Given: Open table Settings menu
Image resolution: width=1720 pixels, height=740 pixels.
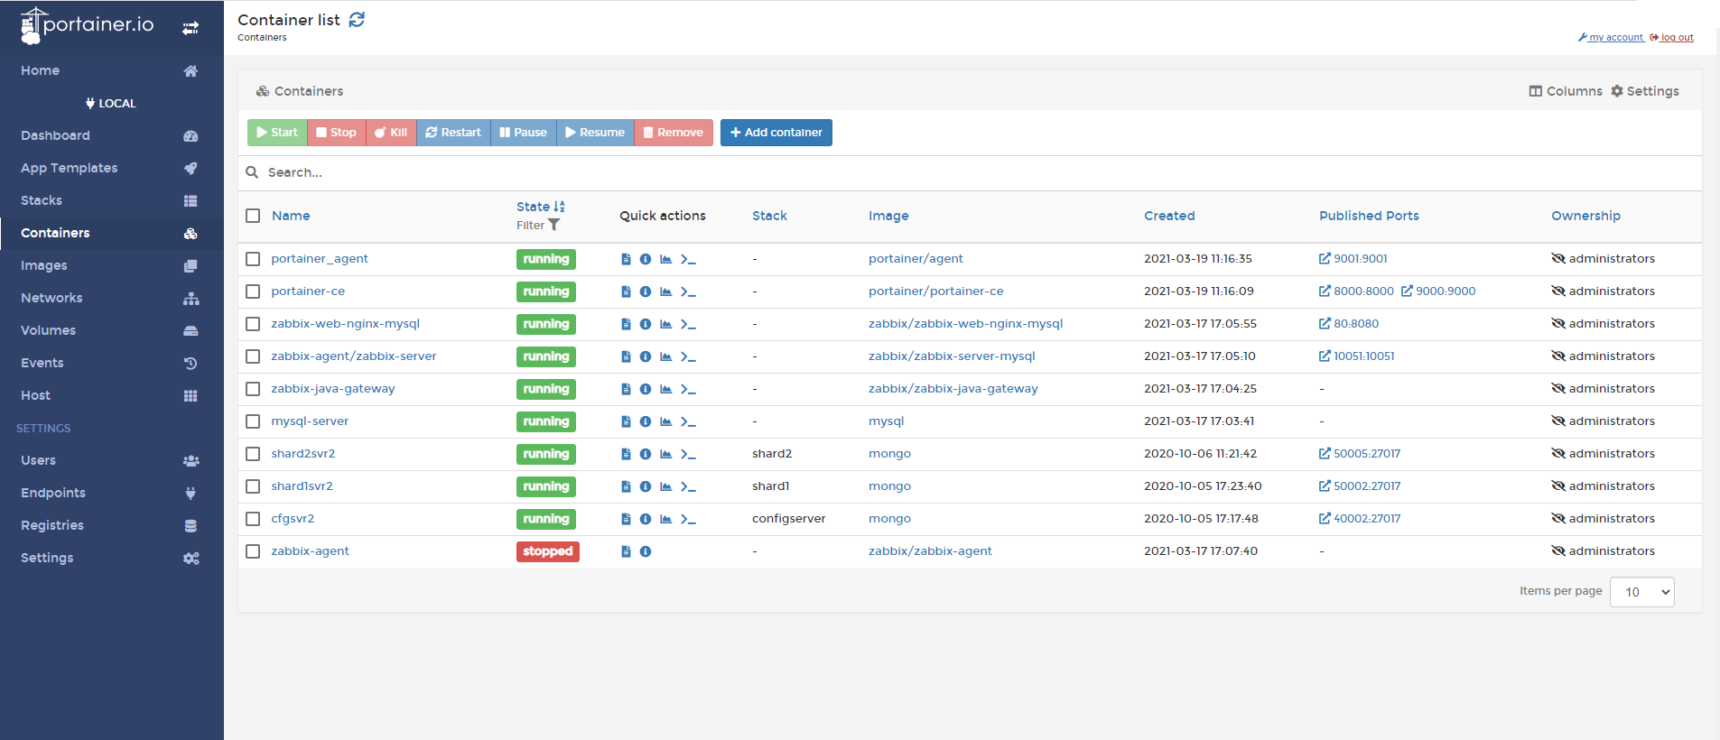Looking at the screenshot, I should 1645,91.
